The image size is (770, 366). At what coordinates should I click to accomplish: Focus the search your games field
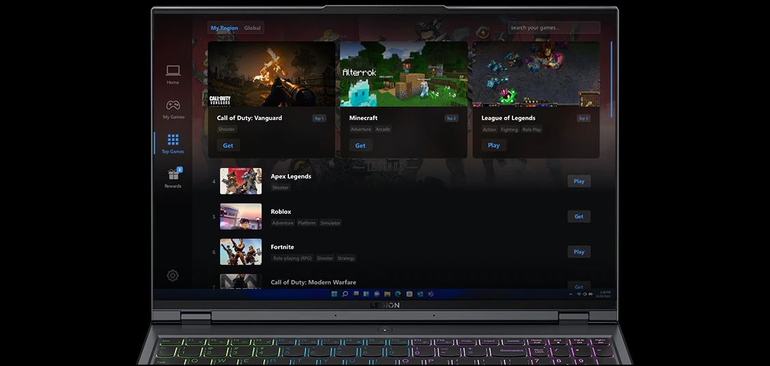click(x=554, y=27)
